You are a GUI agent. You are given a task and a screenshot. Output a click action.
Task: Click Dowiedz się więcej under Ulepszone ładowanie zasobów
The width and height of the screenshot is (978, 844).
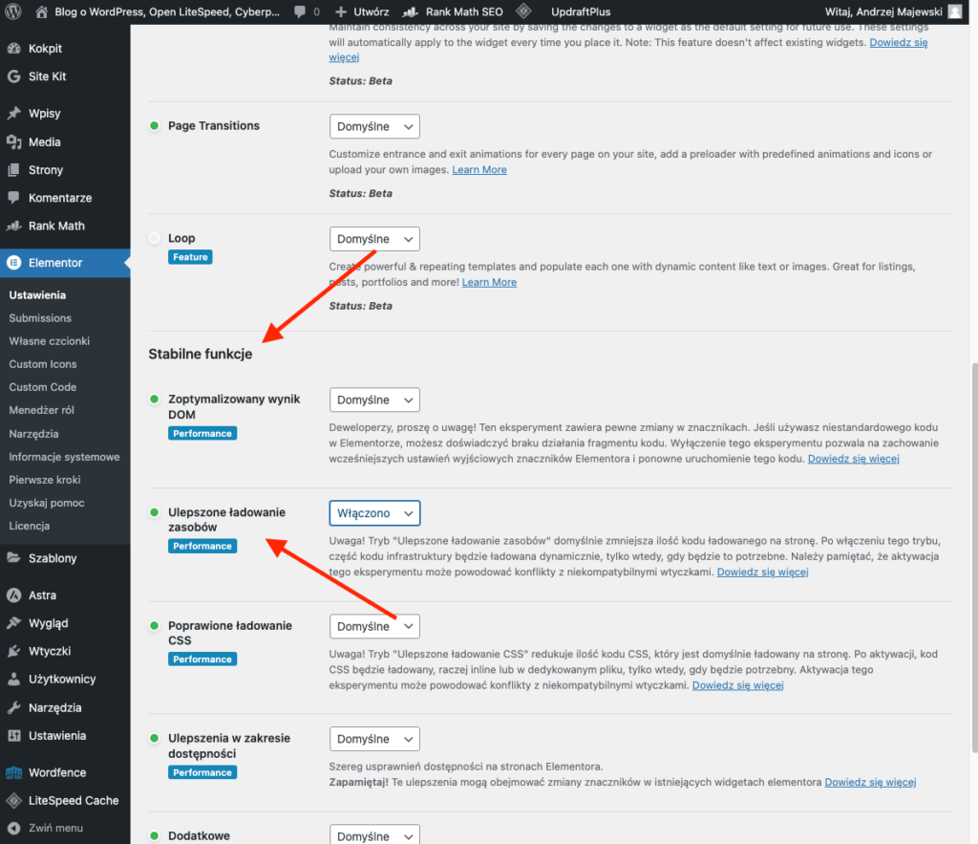coord(762,572)
